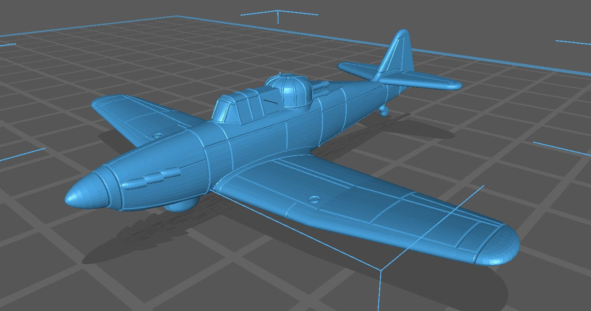Click the radiator scoop under the nose
Viewport: 591px width, 311px height.
pyautogui.click(x=181, y=205)
